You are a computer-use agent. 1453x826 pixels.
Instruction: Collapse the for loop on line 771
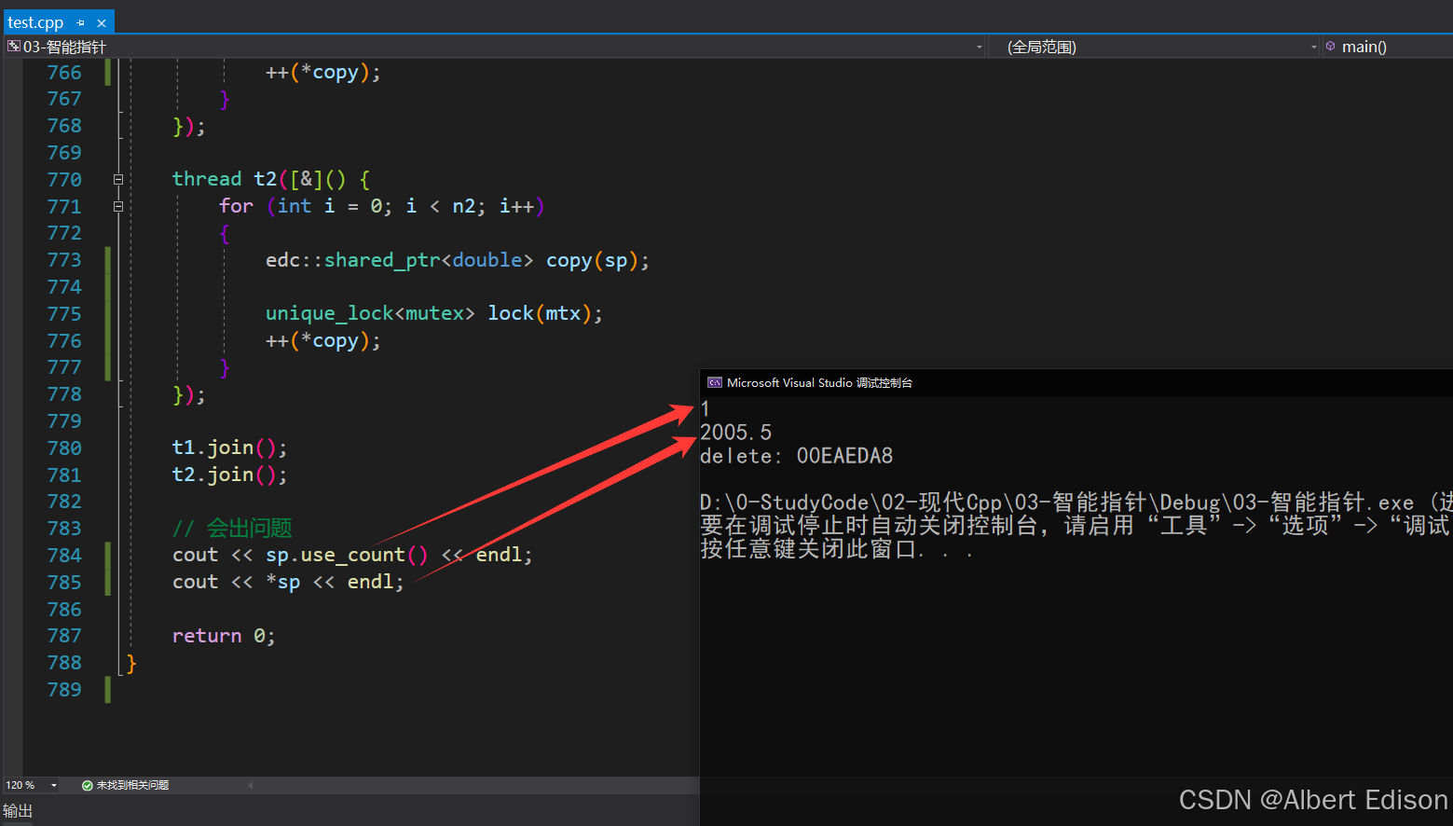pyautogui.click(x=118, y=206)
